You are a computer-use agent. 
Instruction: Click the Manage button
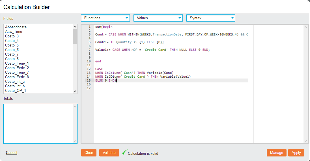(276, 153)
